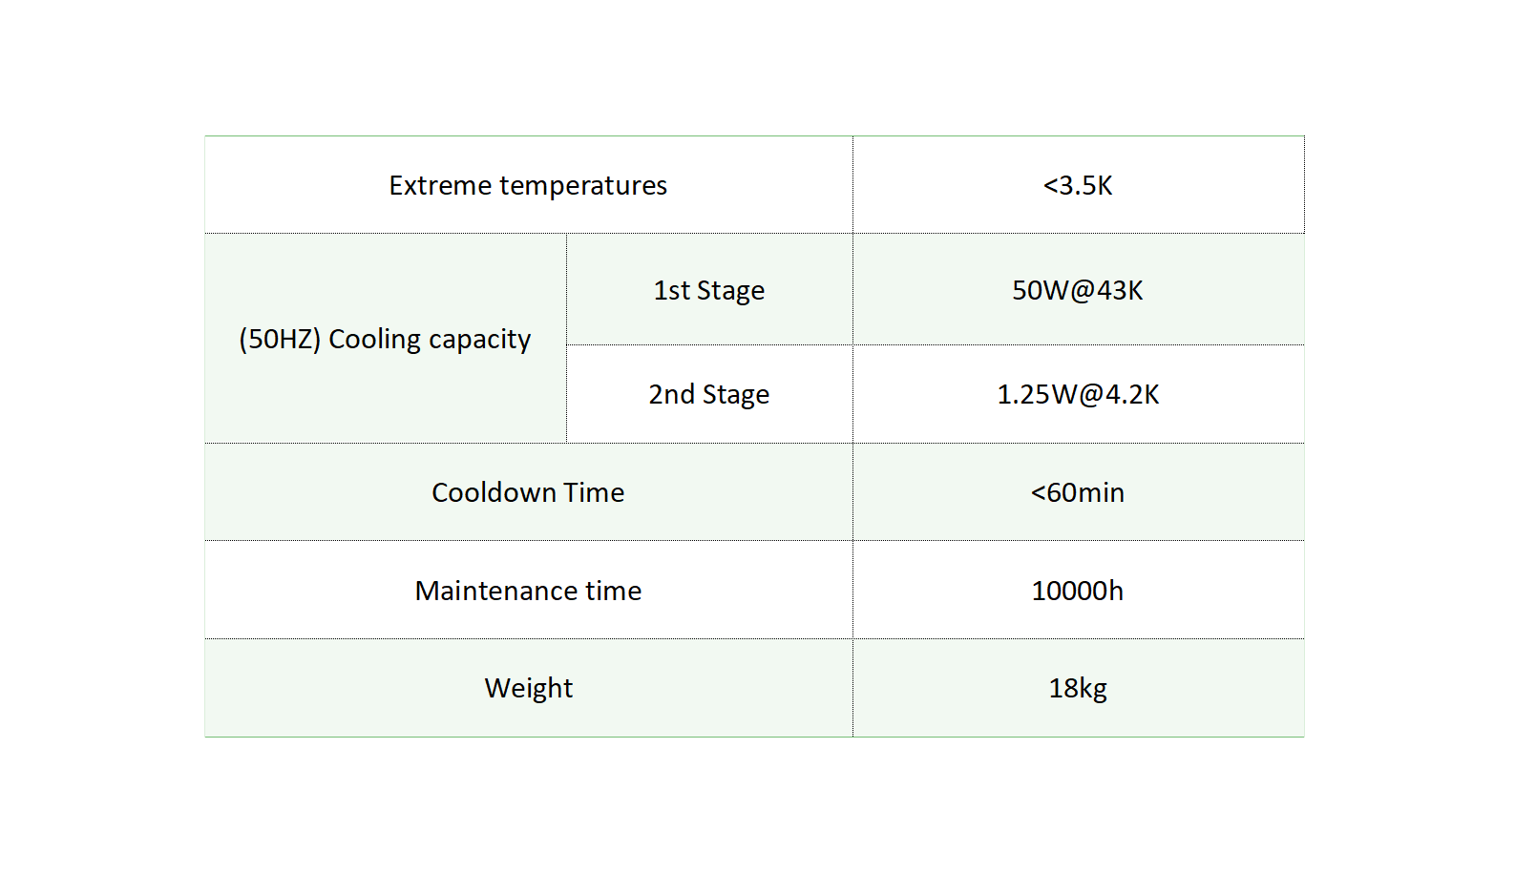
Task: Click "1st" in the 1st Stage cell
Action: point(671,290)
